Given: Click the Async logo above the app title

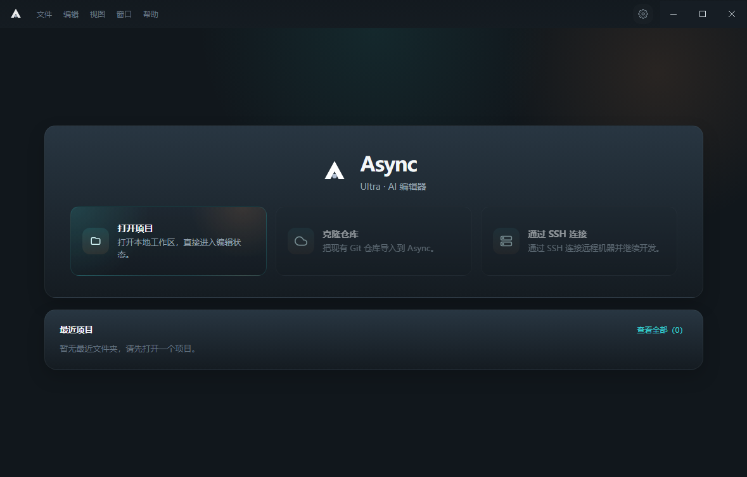Looking at the screenshot, I should (335, 170).
